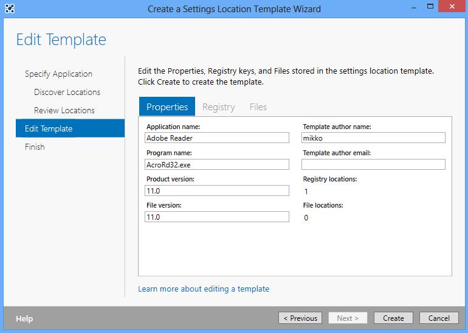Click the Application name field
Viewport: 468px width, 333px height.
(216, 138)
